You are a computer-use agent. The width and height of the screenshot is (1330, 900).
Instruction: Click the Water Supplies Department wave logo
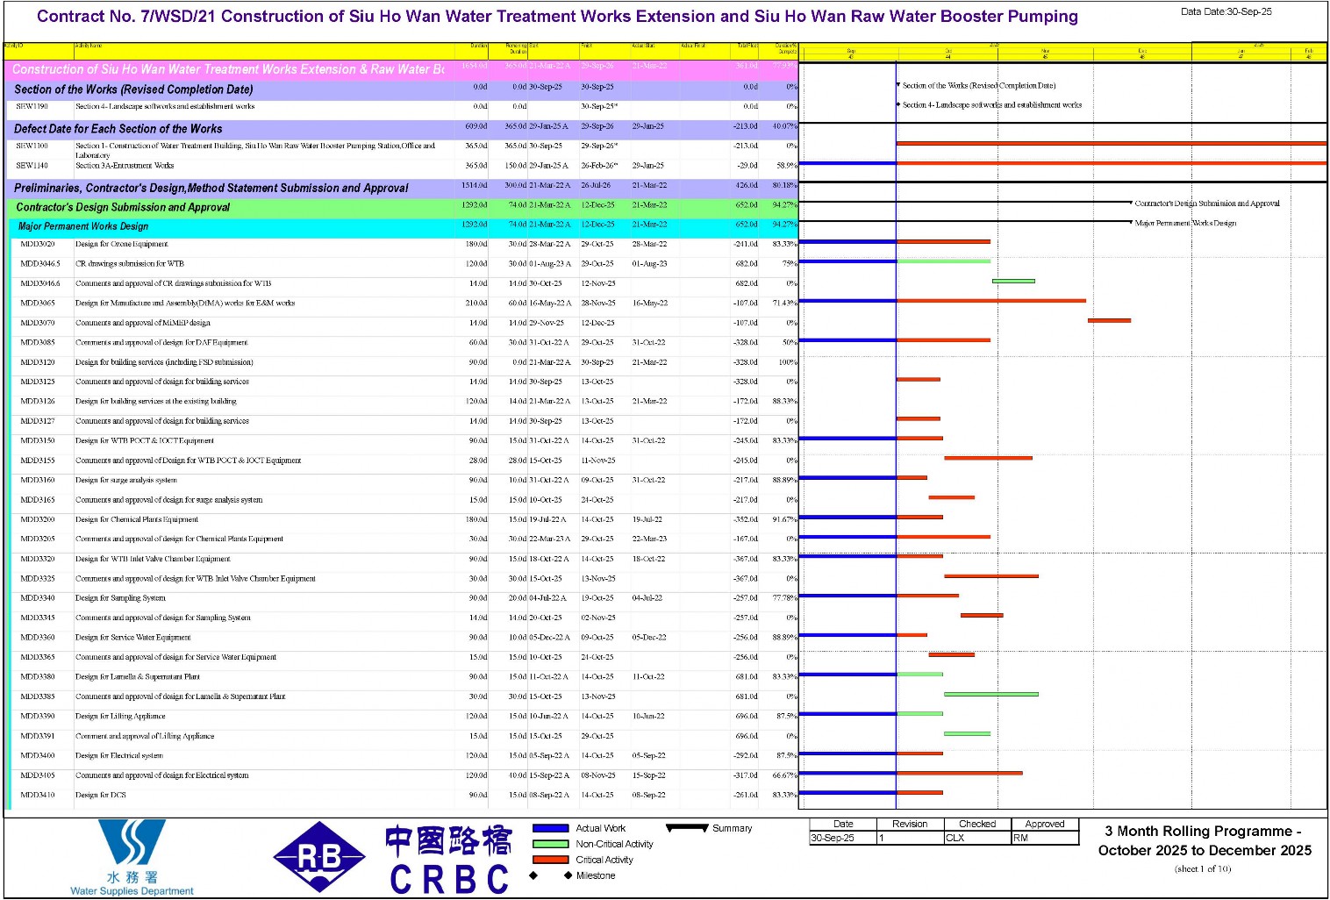pyautogui.click(x=132, y=844)
